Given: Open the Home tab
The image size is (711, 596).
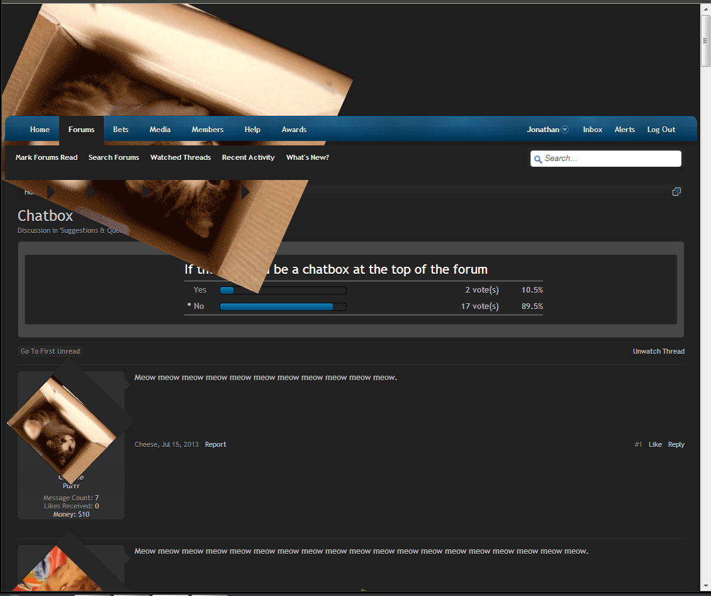Looking at the screenshot, I should tap(40, 130).
